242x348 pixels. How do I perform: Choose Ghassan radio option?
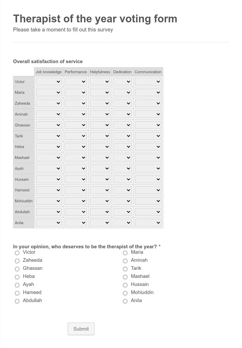tap(17, 269)
